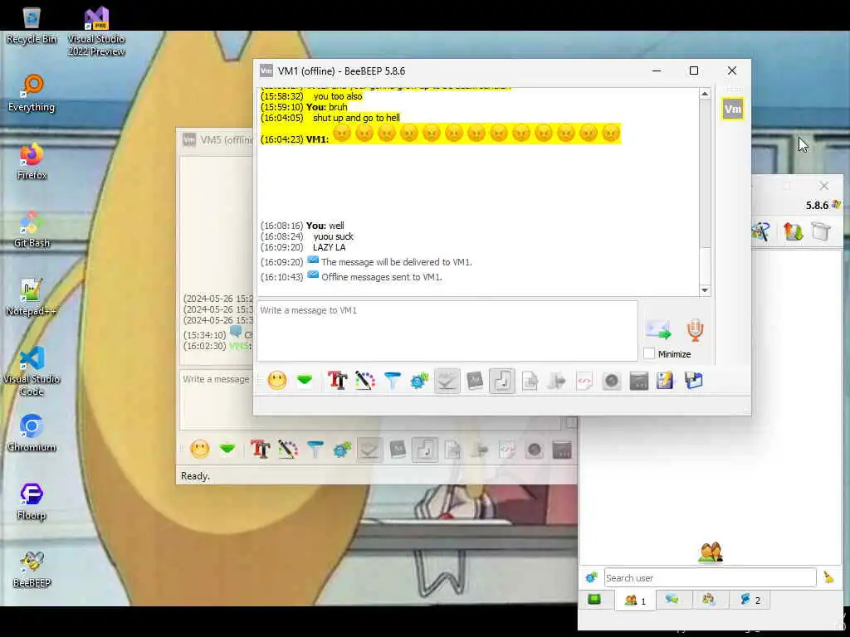Select the Recycle Bin desktop icon

[x=32, y=25]
